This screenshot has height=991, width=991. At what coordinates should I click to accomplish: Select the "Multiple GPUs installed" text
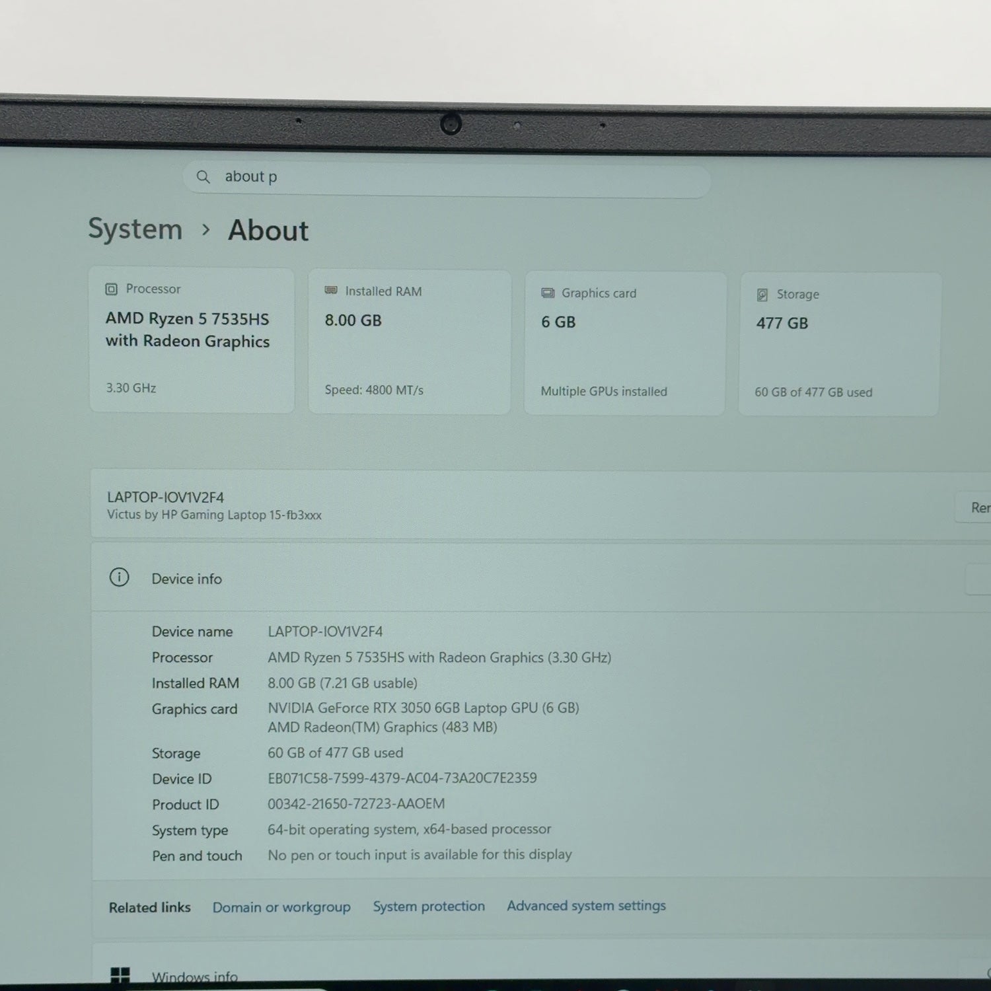604,391
